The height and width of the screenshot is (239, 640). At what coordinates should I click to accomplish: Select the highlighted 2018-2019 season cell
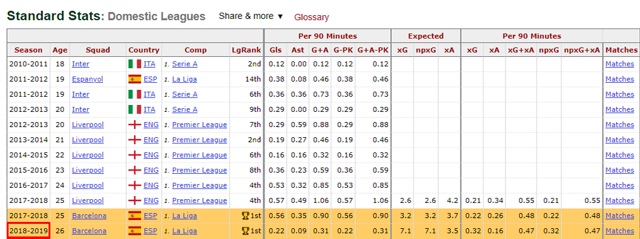pyautogui.click(x=29, y=231)
